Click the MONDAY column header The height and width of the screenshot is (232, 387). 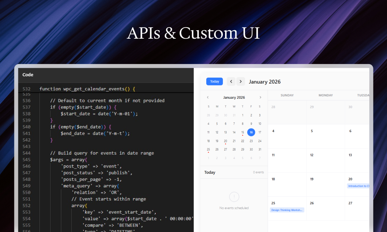click(326, 95)
